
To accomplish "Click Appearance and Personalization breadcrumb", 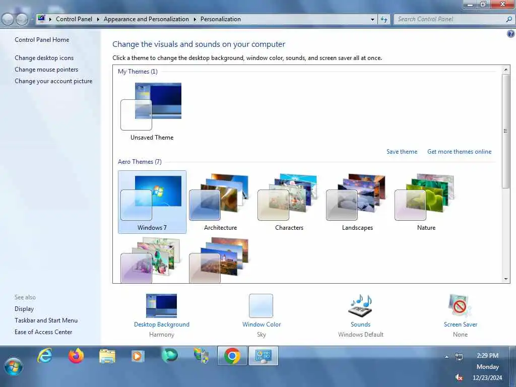I will coord(146,19).
